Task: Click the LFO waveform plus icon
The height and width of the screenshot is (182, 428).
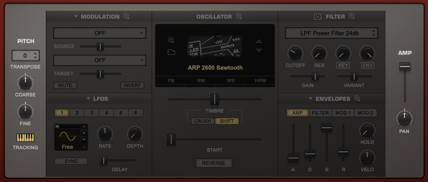Action: pos(84,126)
